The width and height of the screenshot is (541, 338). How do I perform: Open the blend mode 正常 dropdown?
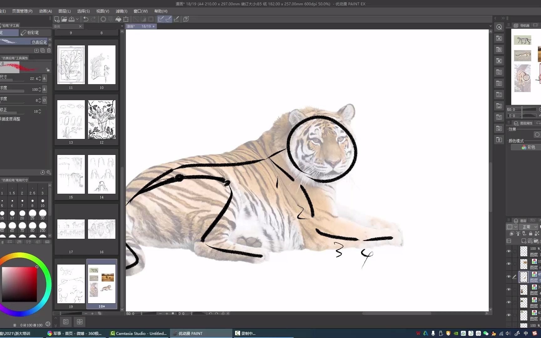pyautogui.click(x=528, y=227)
